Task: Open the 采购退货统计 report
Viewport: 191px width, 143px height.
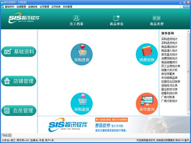Action: coord(169,43)
